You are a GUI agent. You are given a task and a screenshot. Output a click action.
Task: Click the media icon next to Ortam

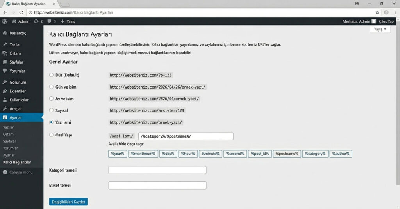[5, 53]
